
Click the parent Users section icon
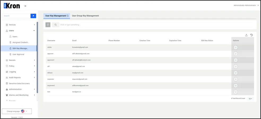7,31
